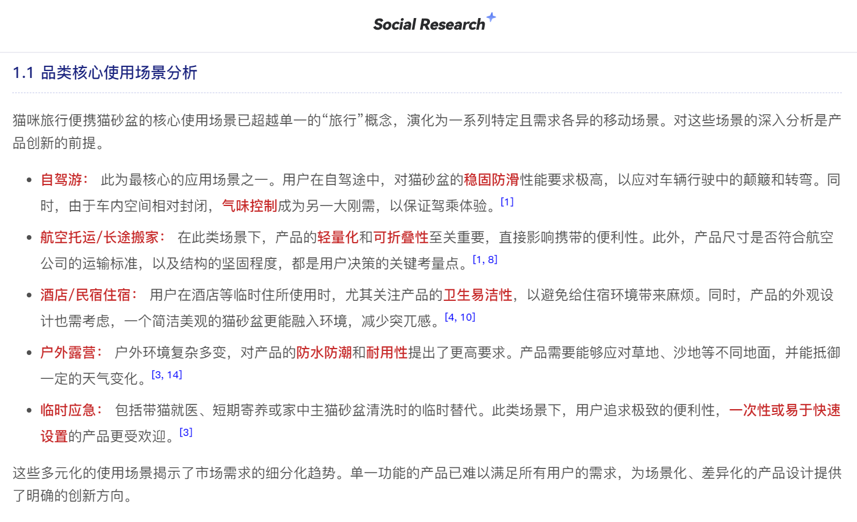Click the blue sparkle icon beside Social Research
This screenshot has width=857, height=522.
[x=491, y=17]
